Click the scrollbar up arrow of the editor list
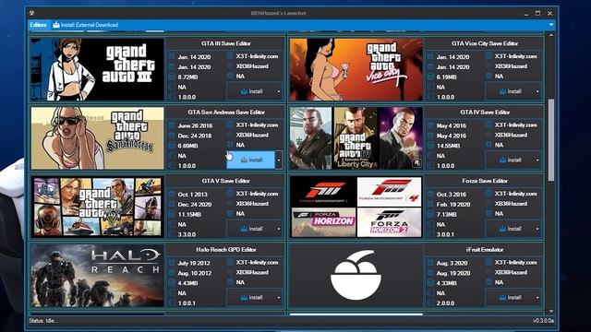The image size is (591, 332). coord(551,35)
